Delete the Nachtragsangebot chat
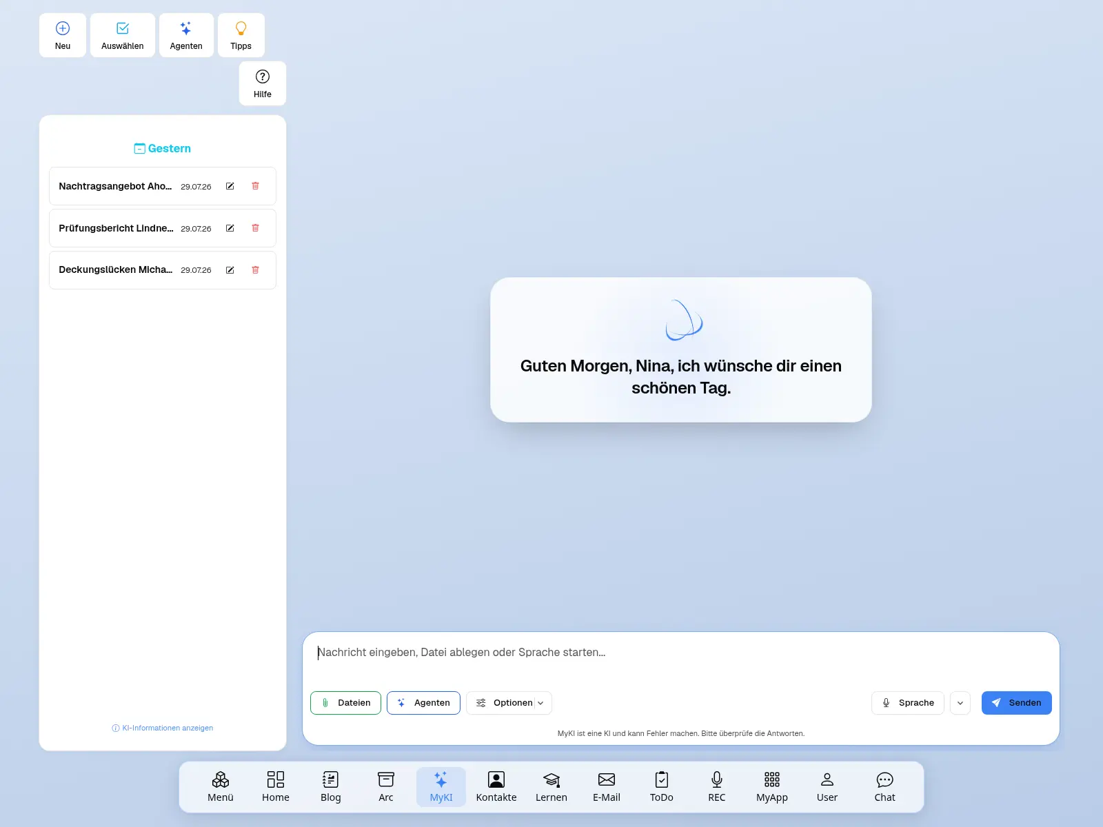This screenshot has width=1103, height=827. [x=256, y=186]
